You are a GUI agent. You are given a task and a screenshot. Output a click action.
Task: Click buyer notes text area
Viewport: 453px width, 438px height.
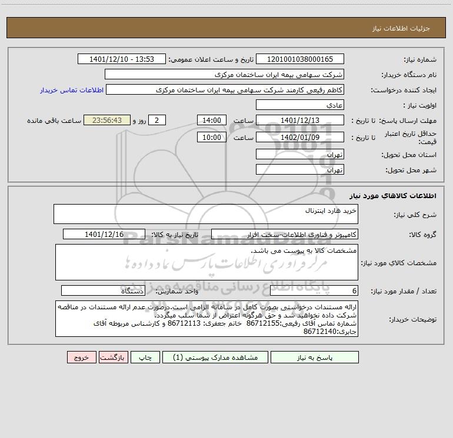pos(206,319)
